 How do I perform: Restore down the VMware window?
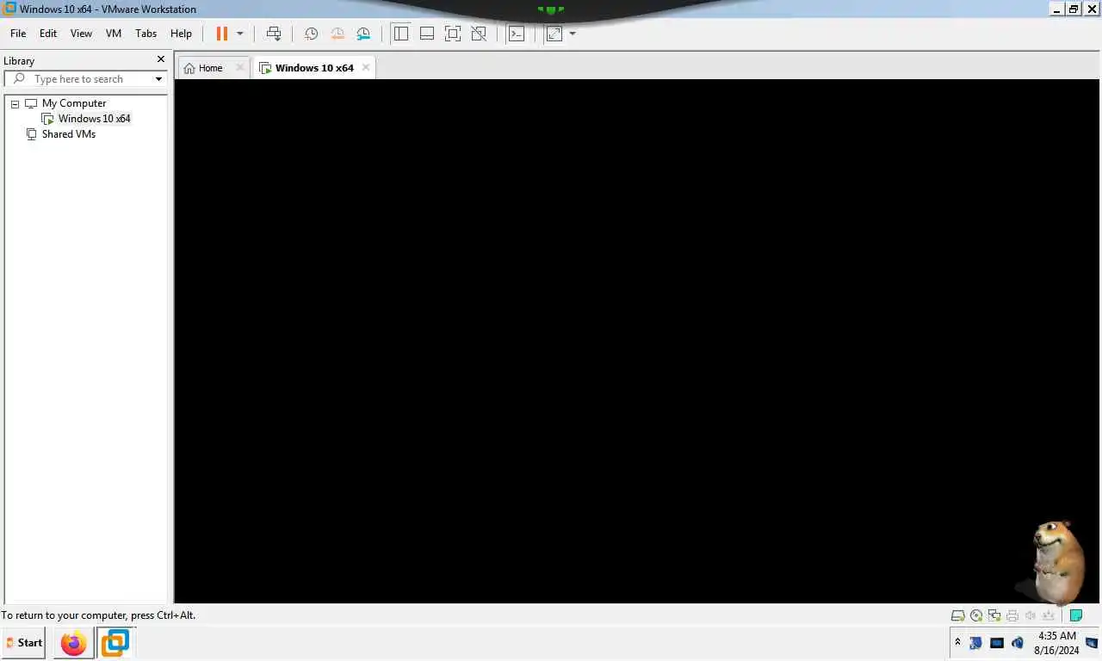pos(1074,9)
